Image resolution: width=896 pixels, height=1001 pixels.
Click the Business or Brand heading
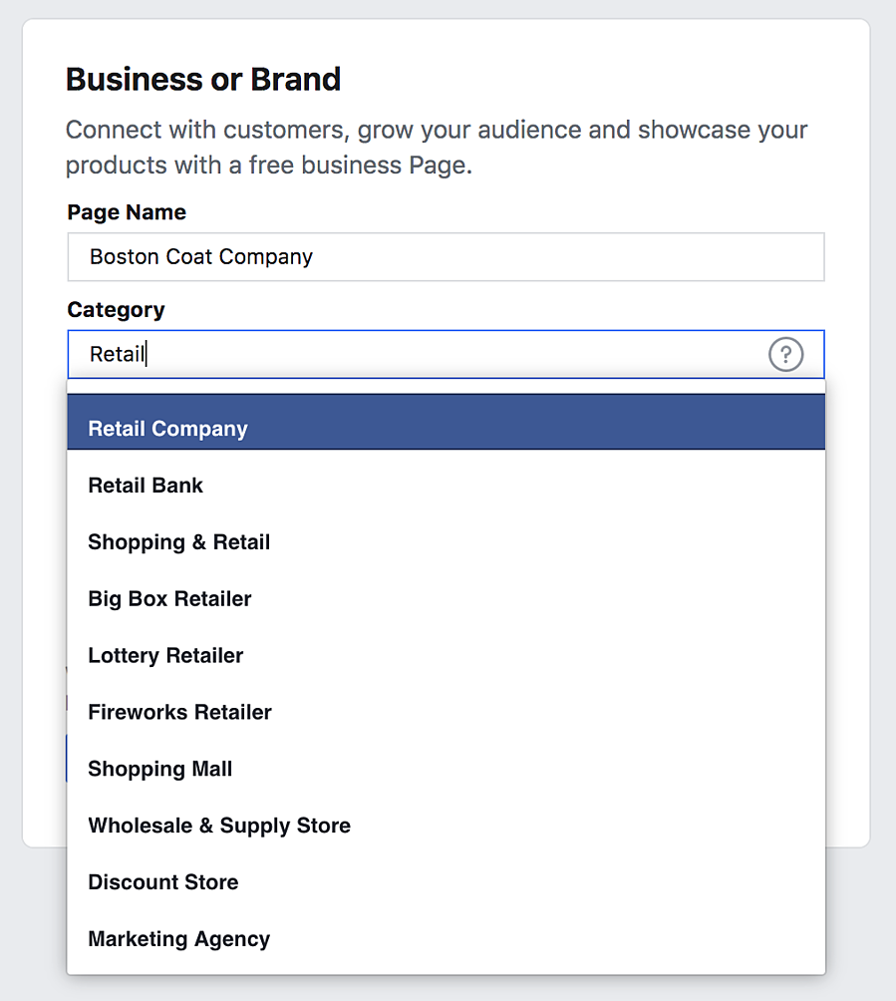(203, 80)
